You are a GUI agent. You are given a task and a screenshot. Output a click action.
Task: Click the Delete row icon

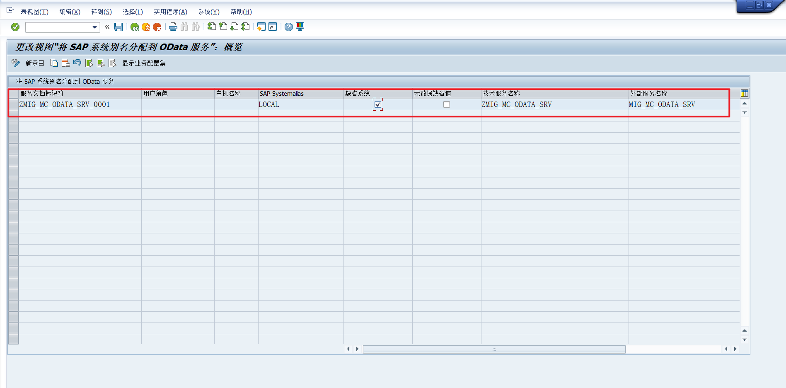pyautogui.click(x=65, y=63)
